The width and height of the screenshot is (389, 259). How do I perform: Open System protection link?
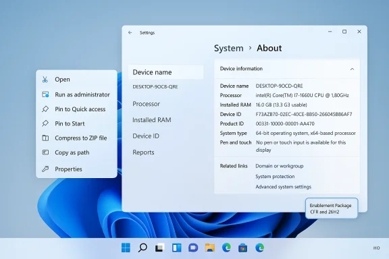point(275,176)
